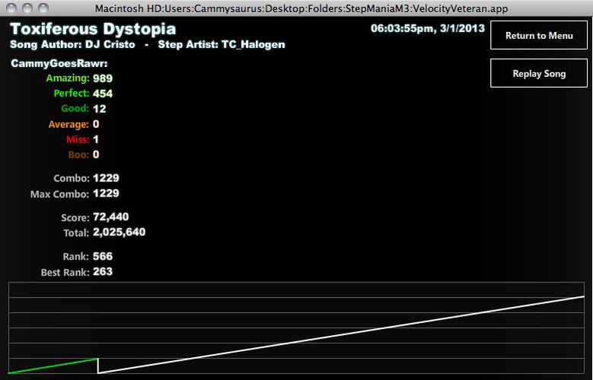Click the window title bar path text
The height and width of the screenshot is (380, 593).
(301, 8)
